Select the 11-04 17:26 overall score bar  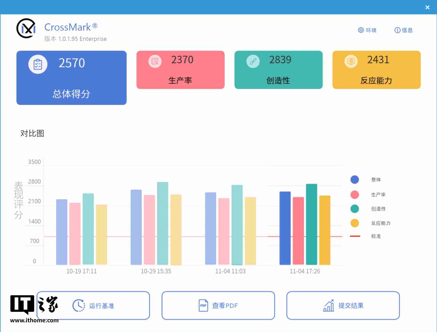pyautogui.click(x=285, y=228)
